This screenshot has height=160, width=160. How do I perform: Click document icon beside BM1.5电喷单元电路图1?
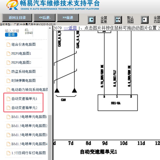(x=9, y=117)
